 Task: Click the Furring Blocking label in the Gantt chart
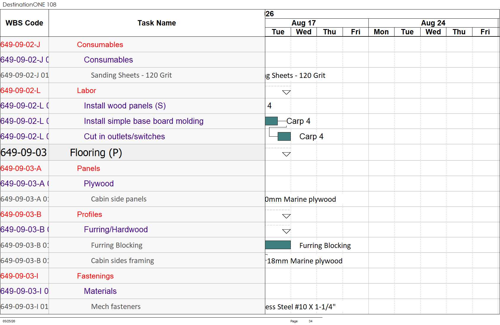point(325,246)
